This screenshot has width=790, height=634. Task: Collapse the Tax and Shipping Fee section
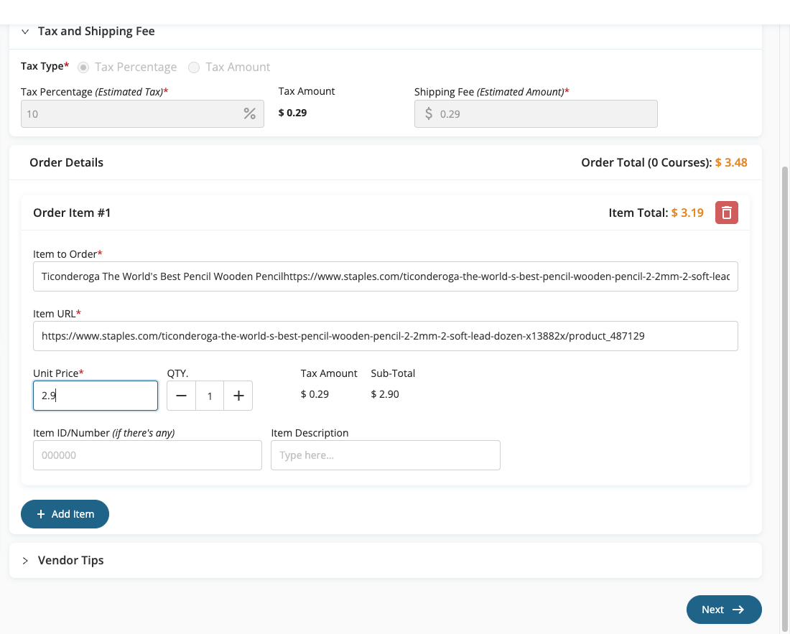click(25, 32)
